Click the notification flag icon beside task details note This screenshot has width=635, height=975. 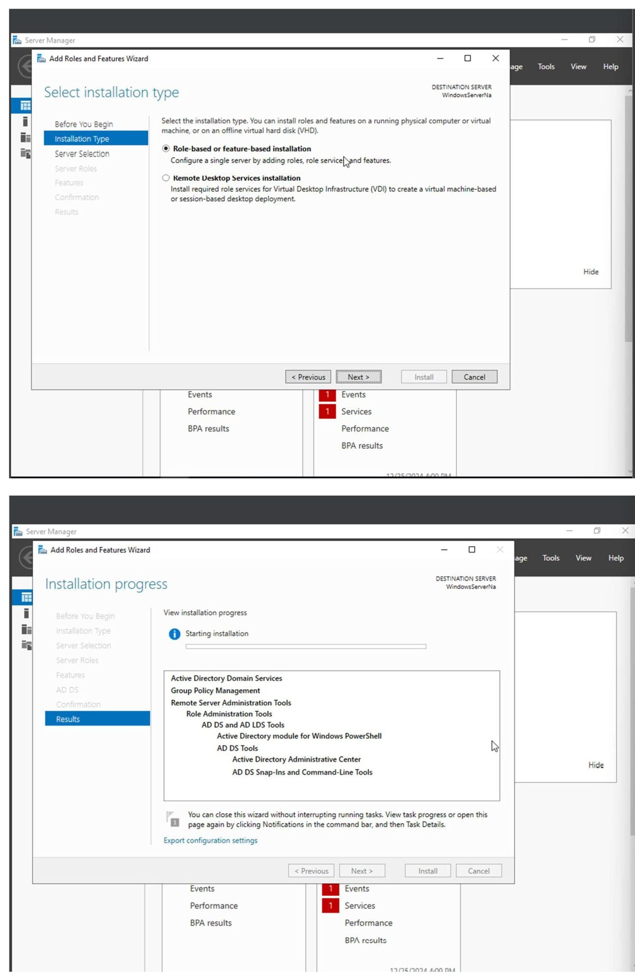click(x=173, y=819)
